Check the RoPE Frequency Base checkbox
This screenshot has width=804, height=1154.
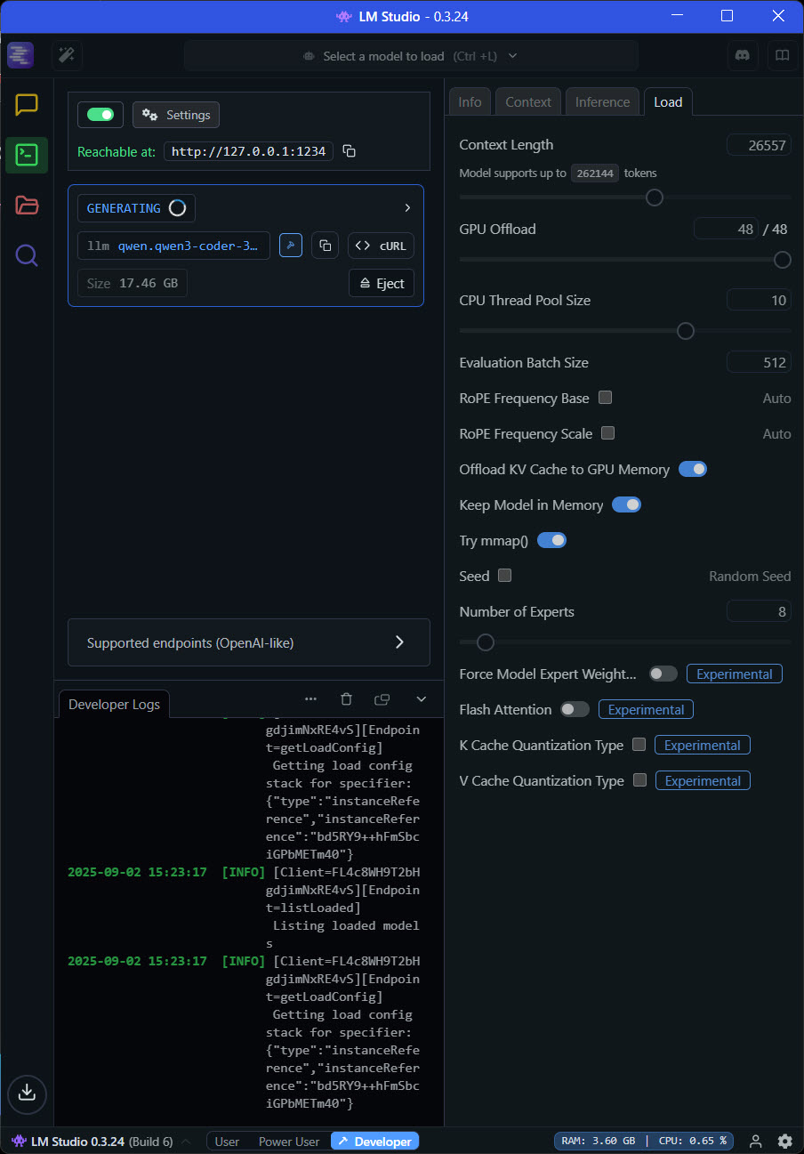click(606, 398)
